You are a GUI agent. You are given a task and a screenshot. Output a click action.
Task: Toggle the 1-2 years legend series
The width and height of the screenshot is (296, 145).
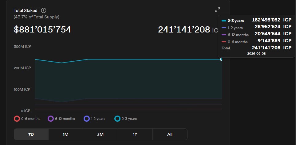94,119
